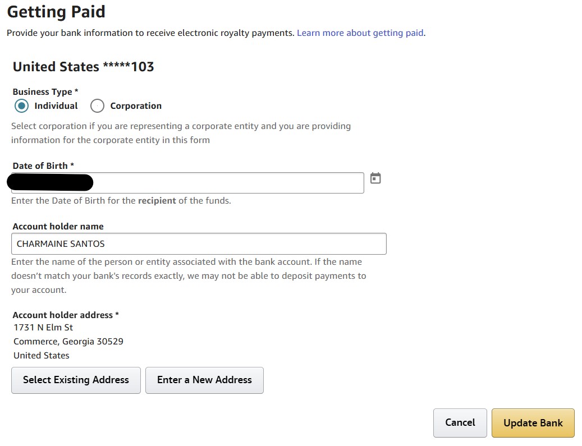The width and height of the screenshot is (582, 446).
Task: Click the United States *****103 account heading
Action: click(84, 67)
